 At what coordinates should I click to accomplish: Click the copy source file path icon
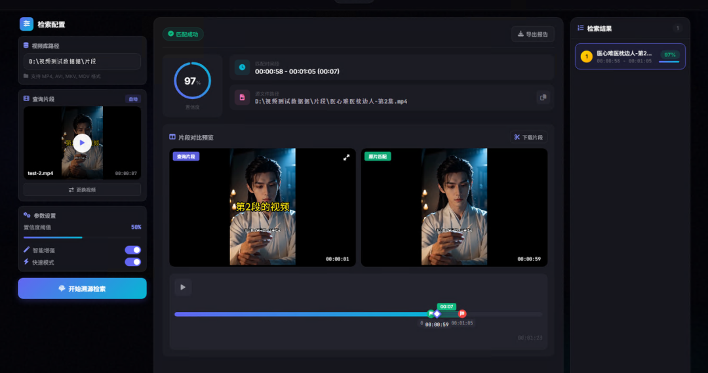coord(542,98)
